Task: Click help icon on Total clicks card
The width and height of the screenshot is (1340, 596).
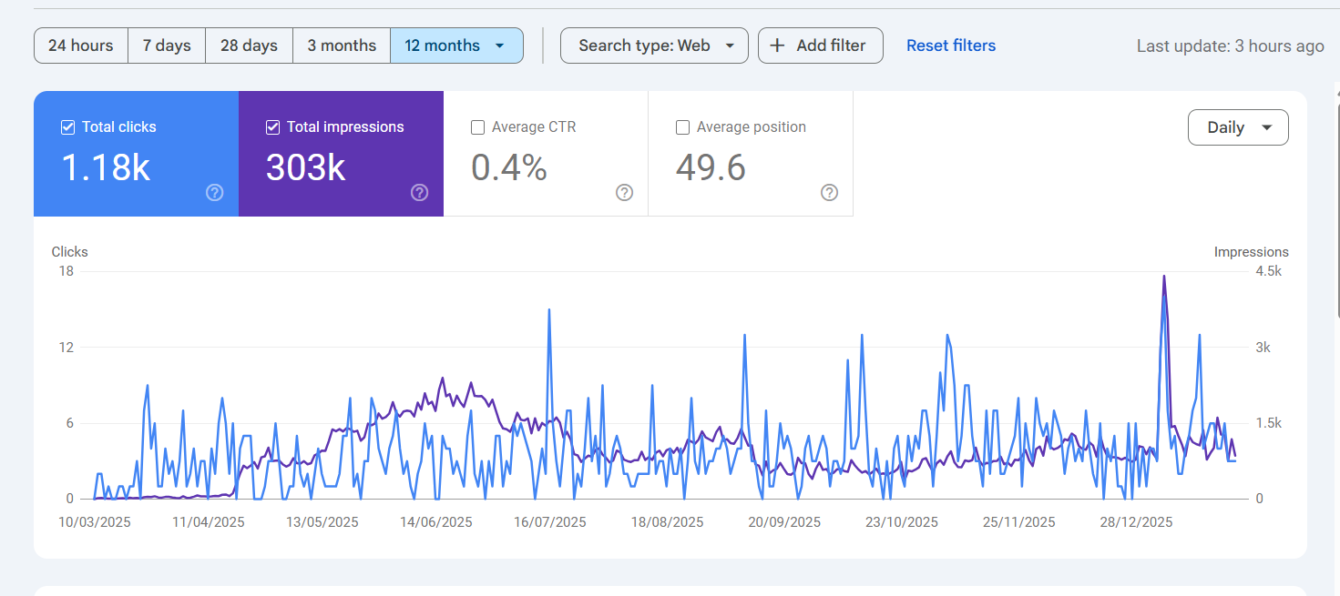Action: [x=215, y=192]
